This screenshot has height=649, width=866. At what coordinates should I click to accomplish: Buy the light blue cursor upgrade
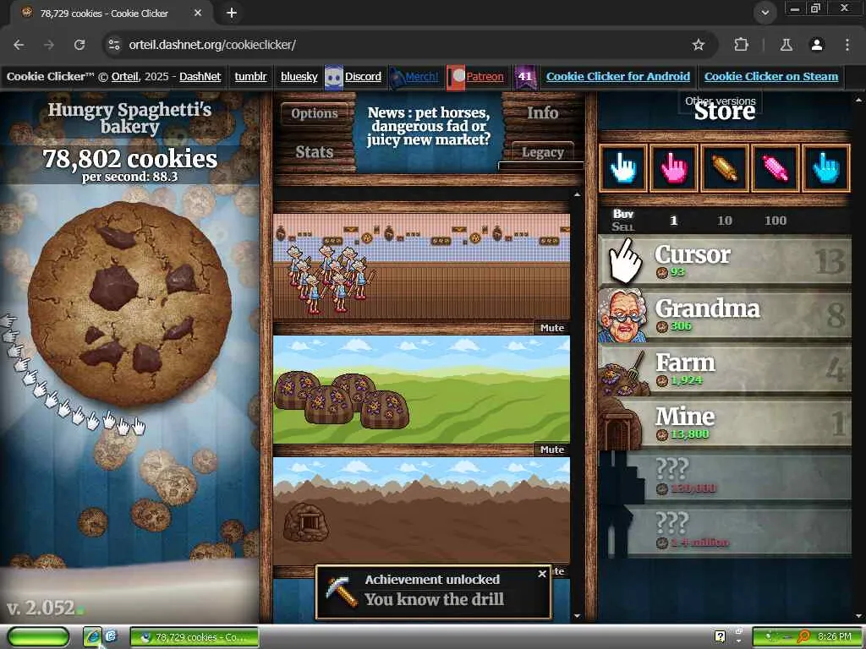point(825,168)
